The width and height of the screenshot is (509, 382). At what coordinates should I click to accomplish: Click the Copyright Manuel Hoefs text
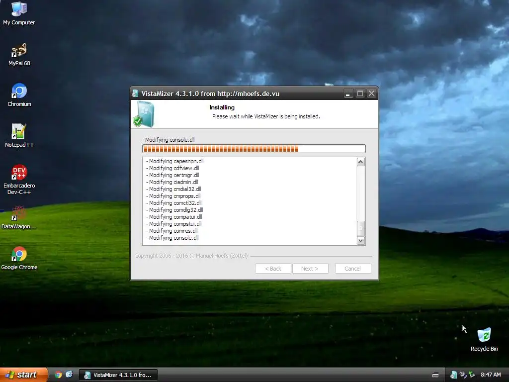click(191, 256)
